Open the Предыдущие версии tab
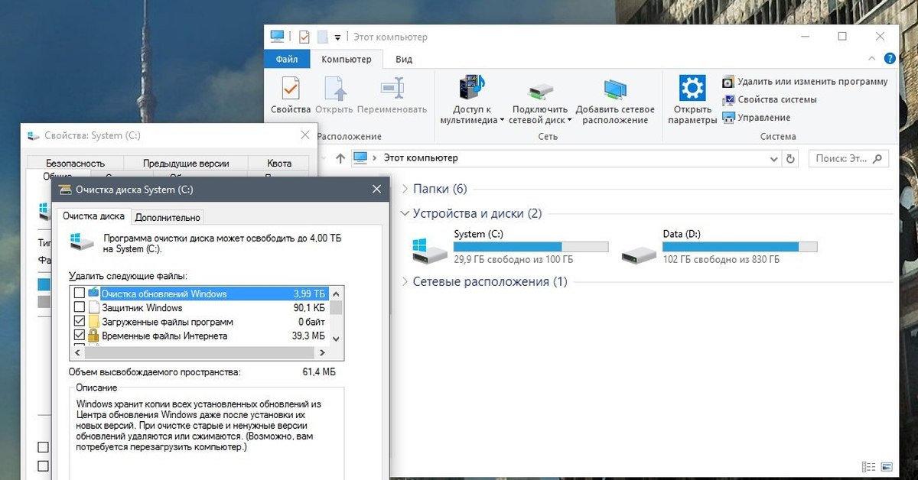The width and height of the screenshot is (918, 480). click(x=186, y=163)
